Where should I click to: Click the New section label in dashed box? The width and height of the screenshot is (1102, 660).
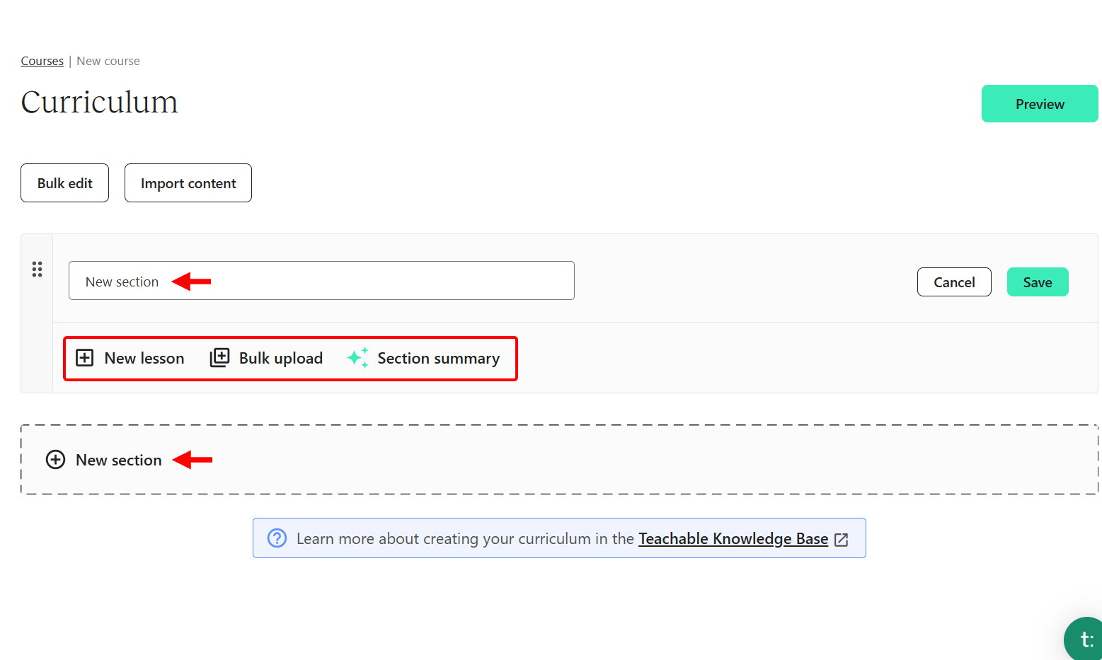coord(119,460)
